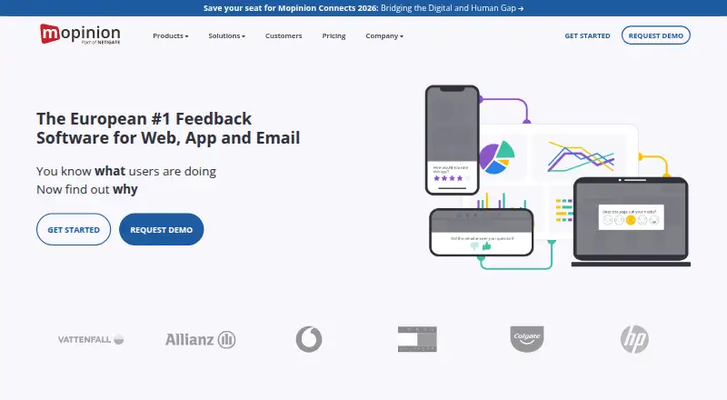Click the line chart in dashboard illustration
Viewport: 727px width, 400px height.
coord(581,157)
